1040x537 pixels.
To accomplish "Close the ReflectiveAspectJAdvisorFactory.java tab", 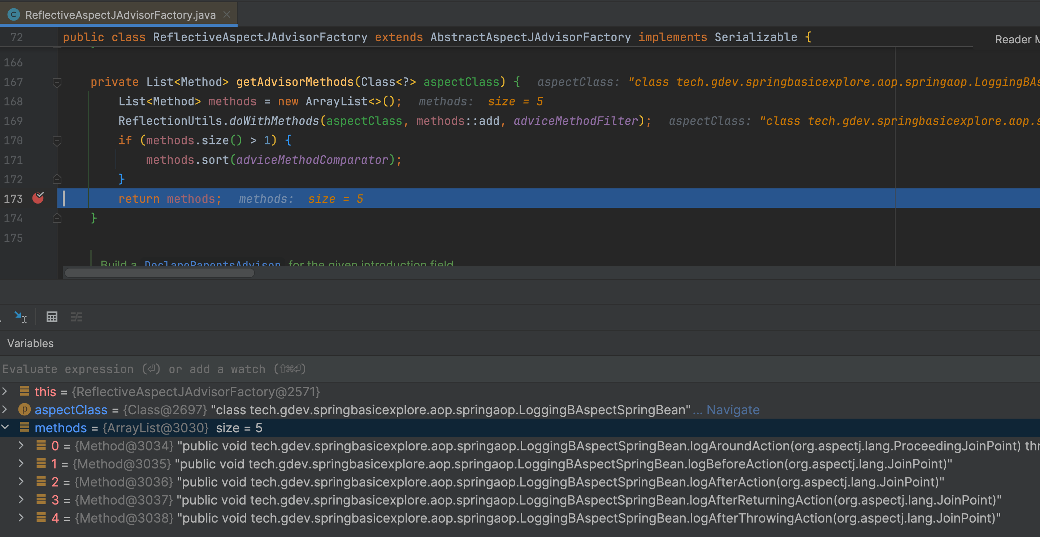I will coord(227,14).
